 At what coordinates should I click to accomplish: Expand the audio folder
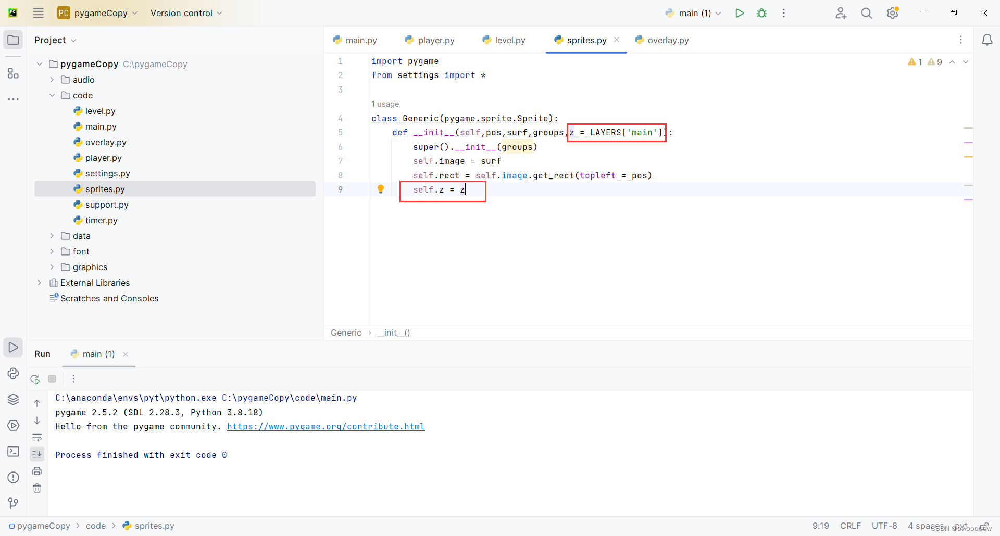[x=52, y=80]
